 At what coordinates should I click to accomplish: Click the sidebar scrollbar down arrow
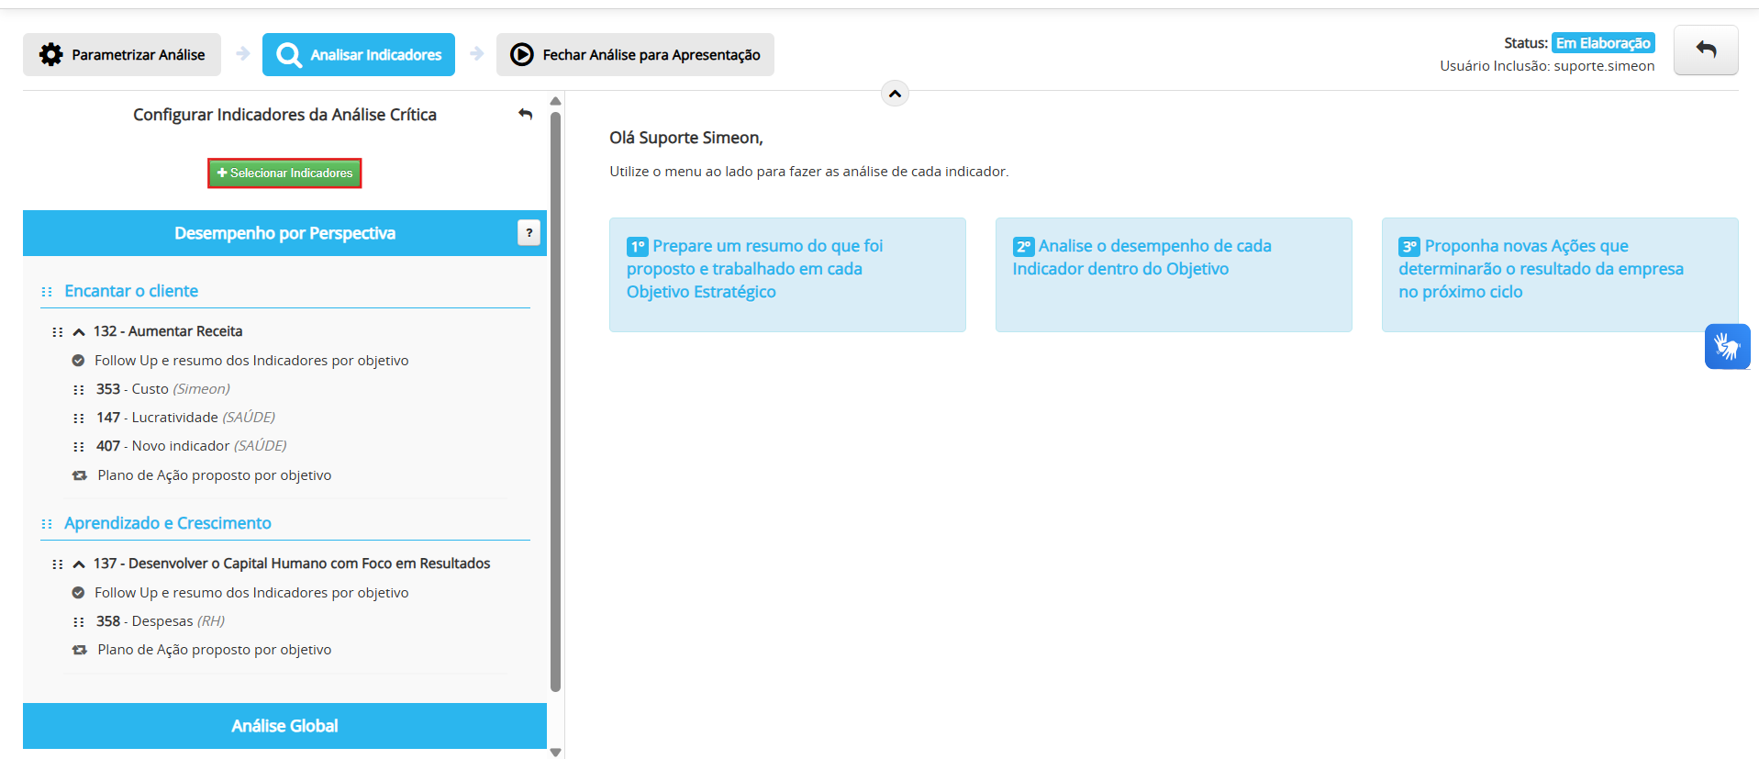coord(555,752)
